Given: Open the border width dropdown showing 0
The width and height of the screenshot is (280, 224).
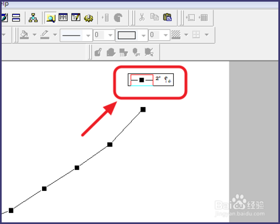Looking at the screenshot, I should (159, 35).
